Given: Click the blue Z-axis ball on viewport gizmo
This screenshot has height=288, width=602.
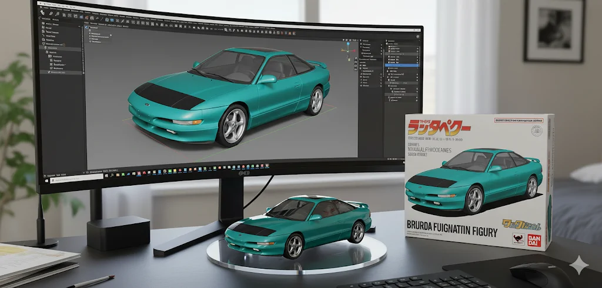Looking at the screenshot, I should point(348,43).
